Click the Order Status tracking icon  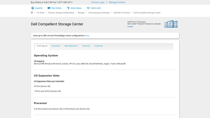click(x=68, y=8)
